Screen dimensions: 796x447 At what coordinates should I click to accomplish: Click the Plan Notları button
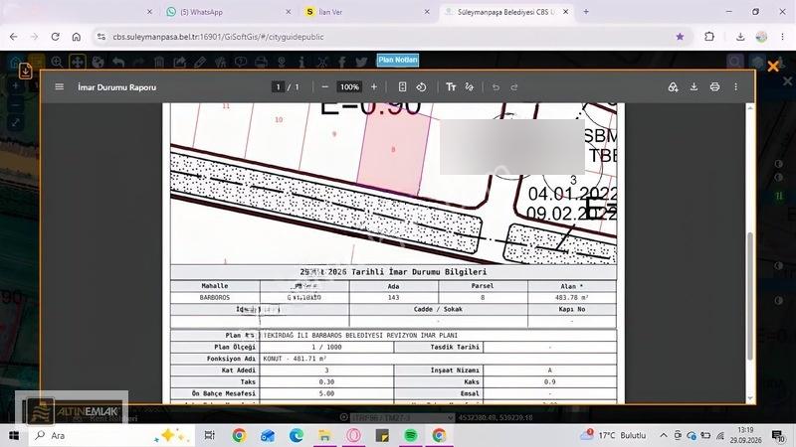398,60
